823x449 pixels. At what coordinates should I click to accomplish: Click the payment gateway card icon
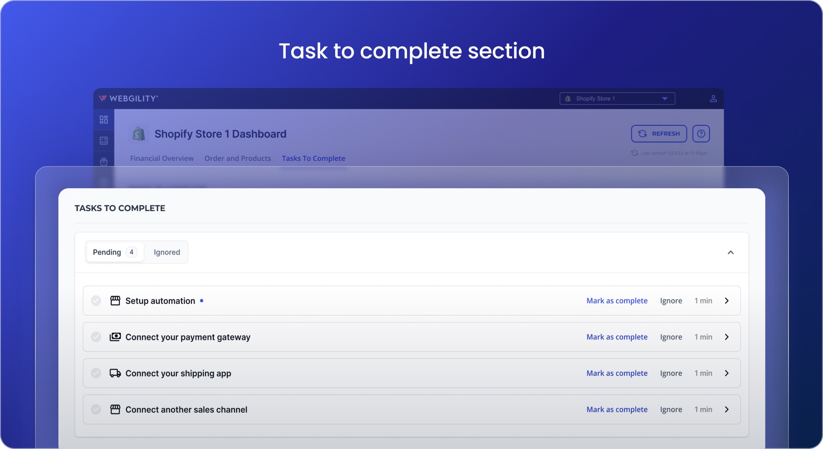pos(115,337)
